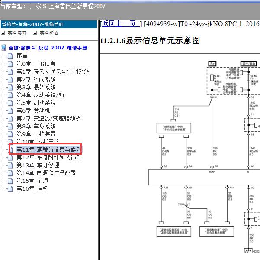
Task: Open 第14章 电源和信号配置
Action: [46, 173]
